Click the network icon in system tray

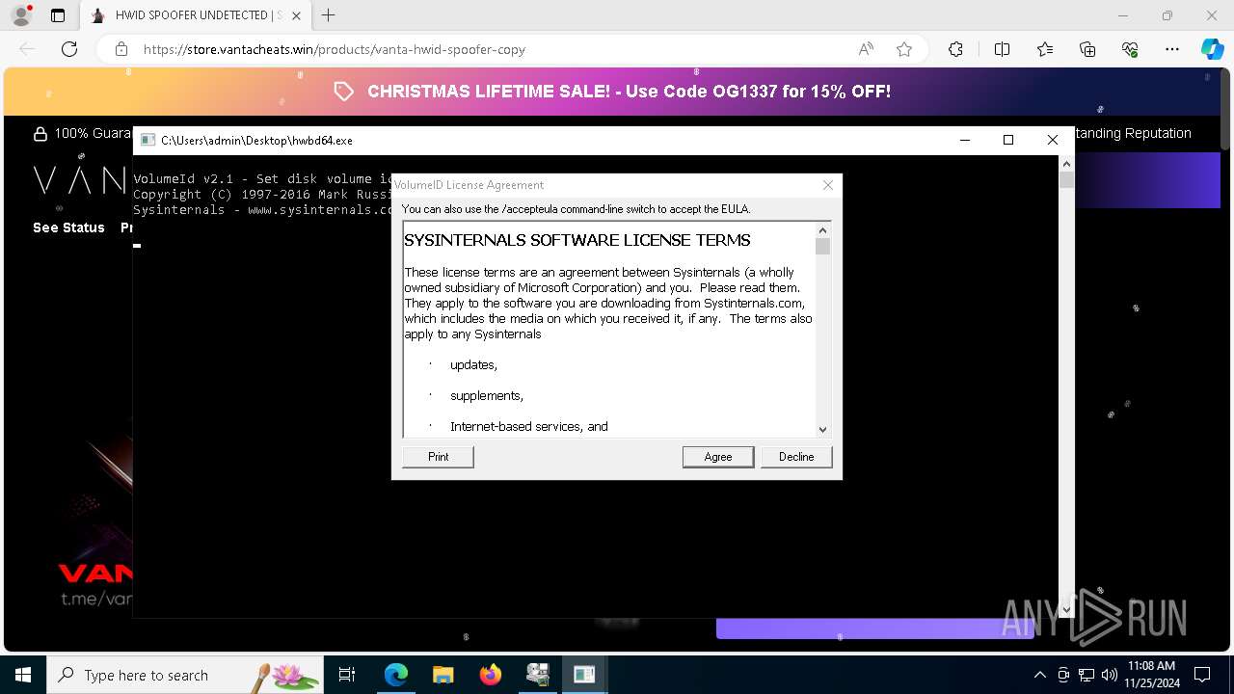tap(1086, 675)
